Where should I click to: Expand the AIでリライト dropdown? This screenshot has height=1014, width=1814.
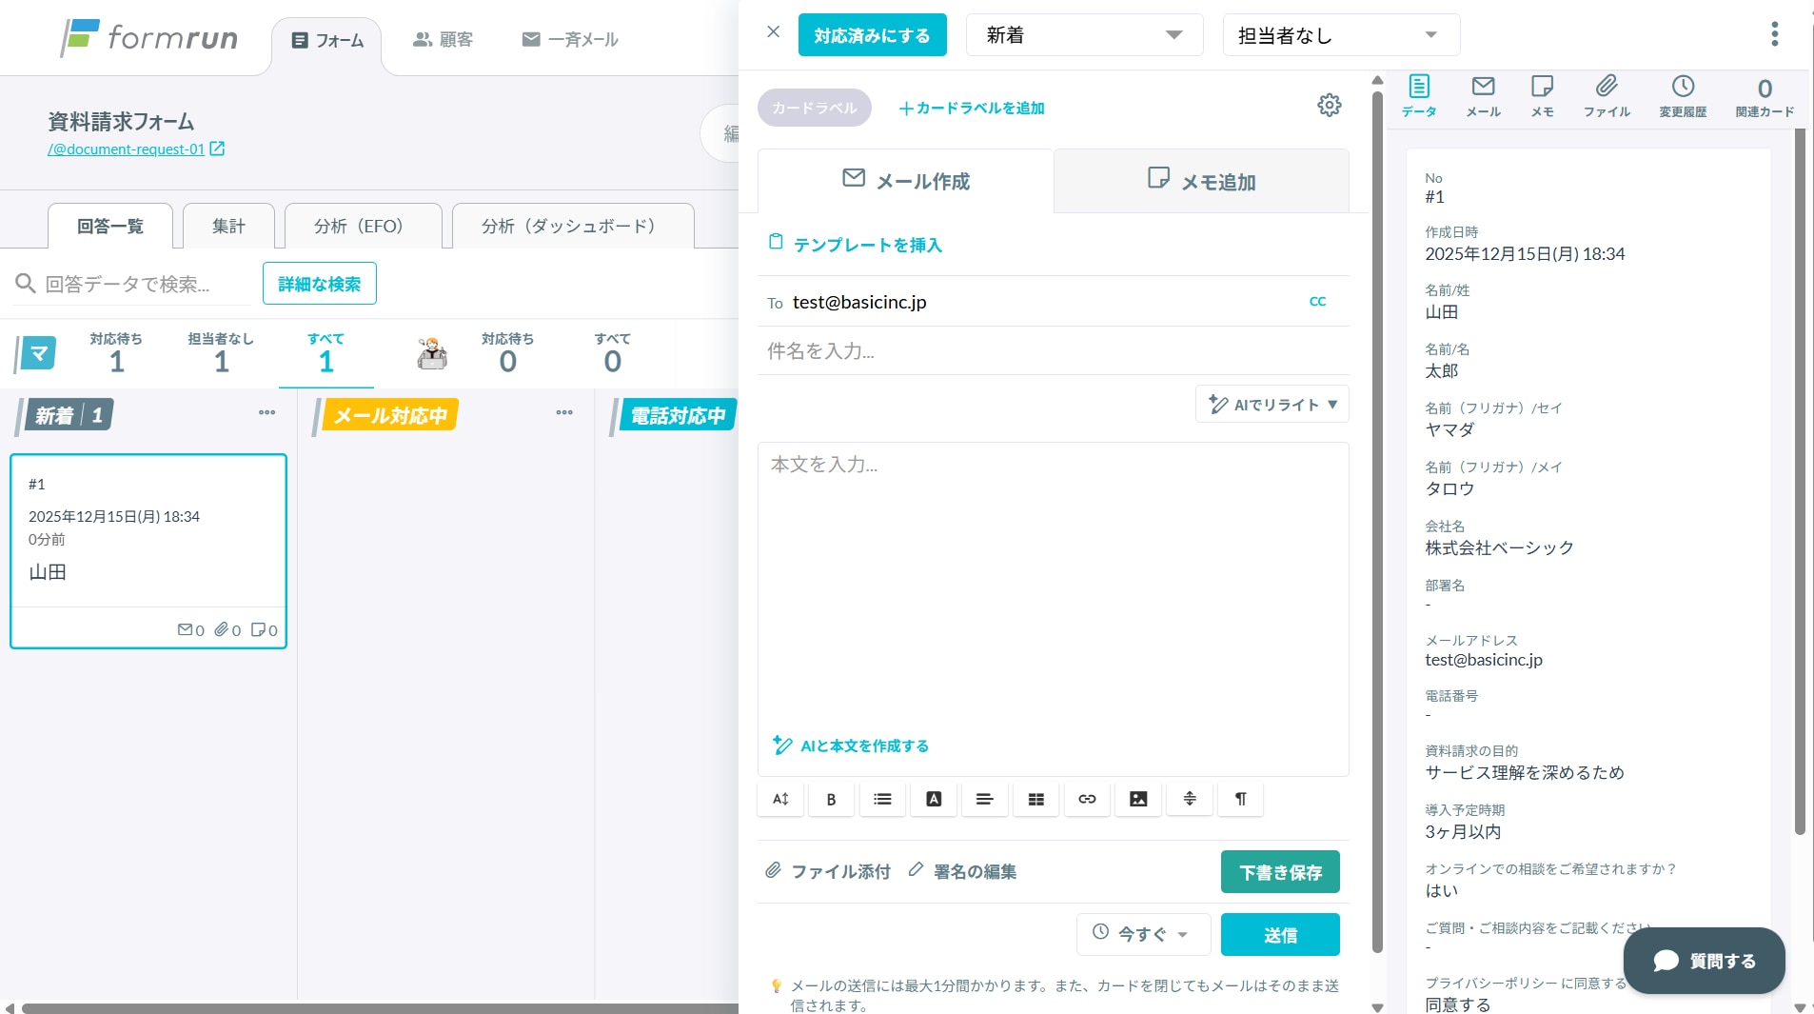1272,404
